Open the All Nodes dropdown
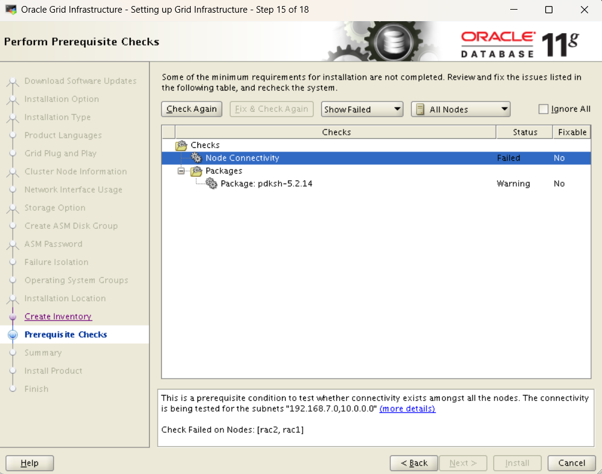Screen dimensions: 602x474 (460, 109)
